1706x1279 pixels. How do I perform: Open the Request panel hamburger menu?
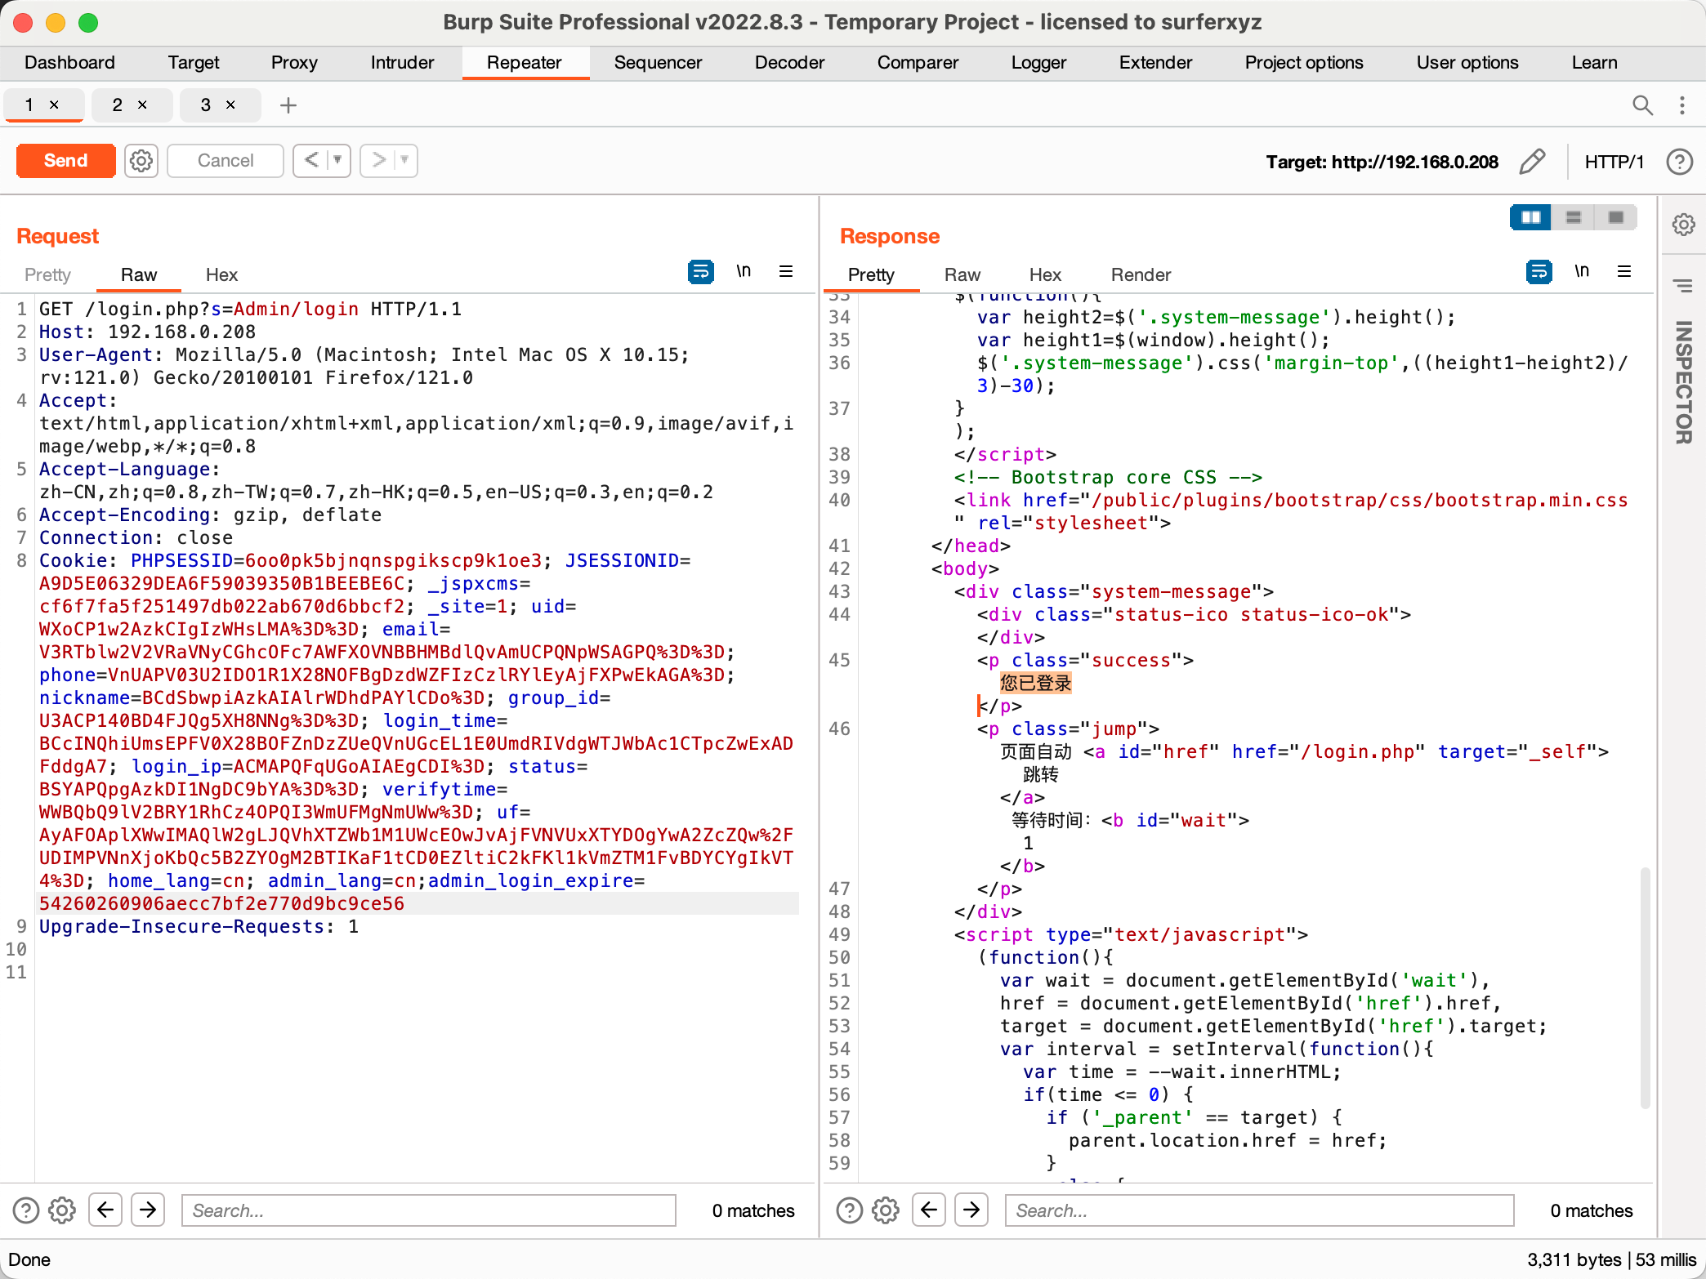(x=786, y=271)
